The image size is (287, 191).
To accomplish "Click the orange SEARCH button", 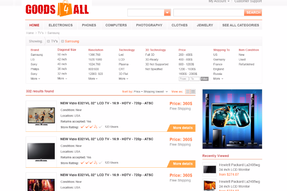I will coord(253,13).
